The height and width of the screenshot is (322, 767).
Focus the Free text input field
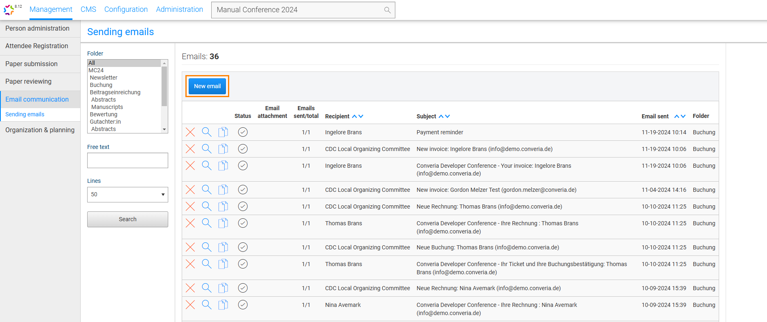(x=128, y=160)
